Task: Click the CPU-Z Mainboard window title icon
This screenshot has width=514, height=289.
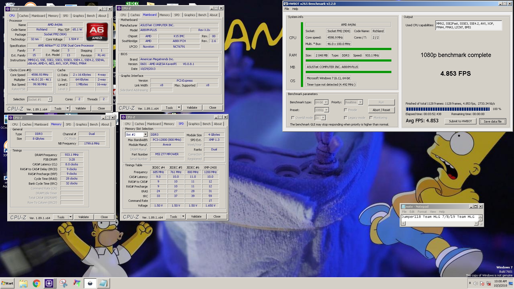Action: click(x=119, y=8)
